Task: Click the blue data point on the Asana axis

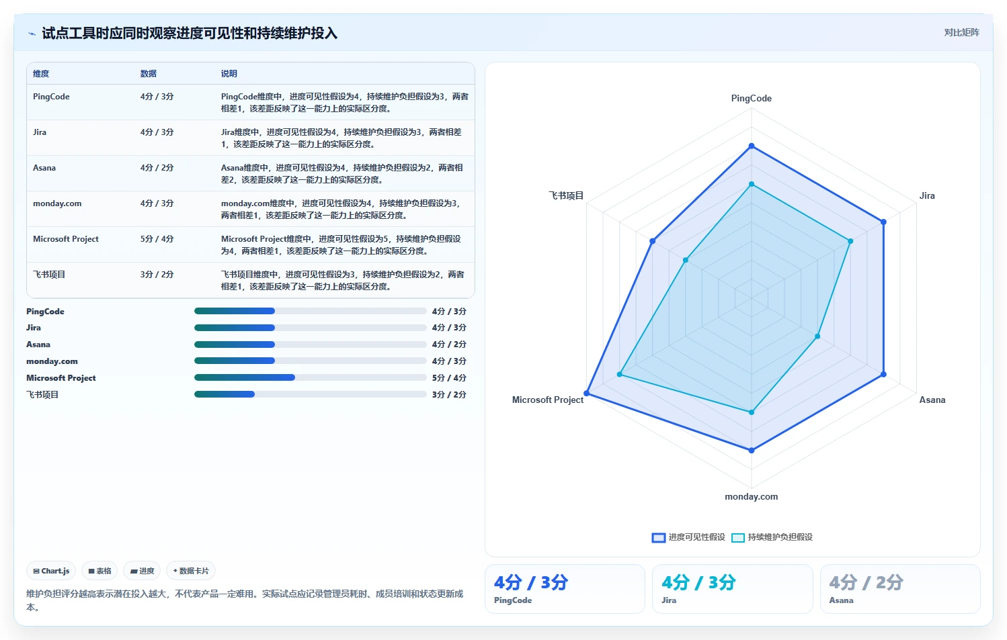Action: [x=883, y=374]
